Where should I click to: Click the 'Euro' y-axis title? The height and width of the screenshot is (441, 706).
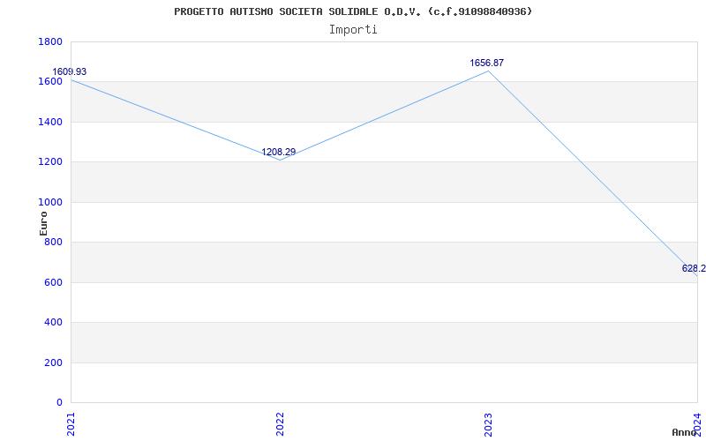43,223
